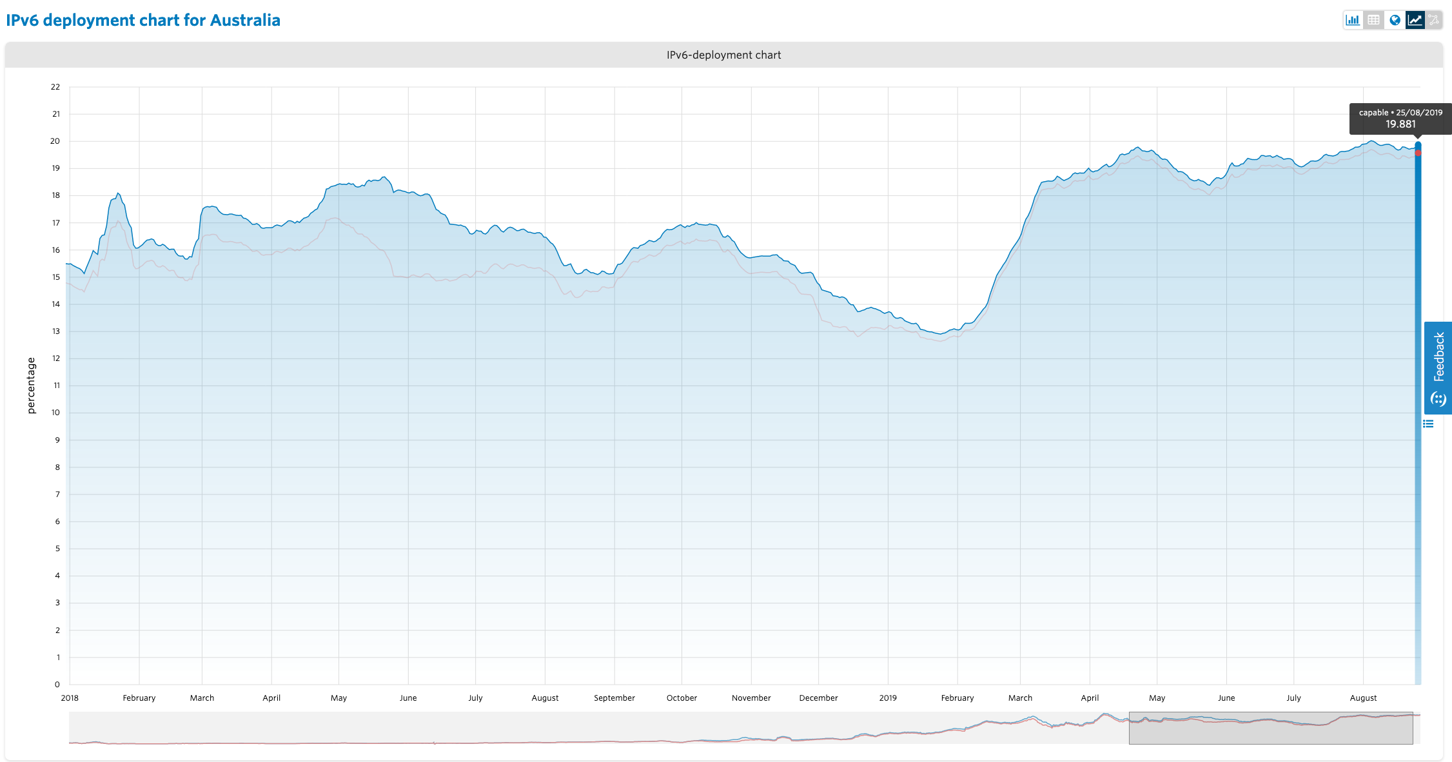Click the 'February' label next to 2018
Image resolution: width=1452 pixels, height=762 pixels.
click(139, 698)
